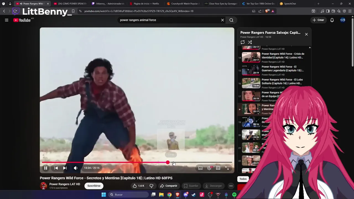Viewport: 354px width, 199px height.
Task: Toggle browser sidebar panel
Action: 328,11
